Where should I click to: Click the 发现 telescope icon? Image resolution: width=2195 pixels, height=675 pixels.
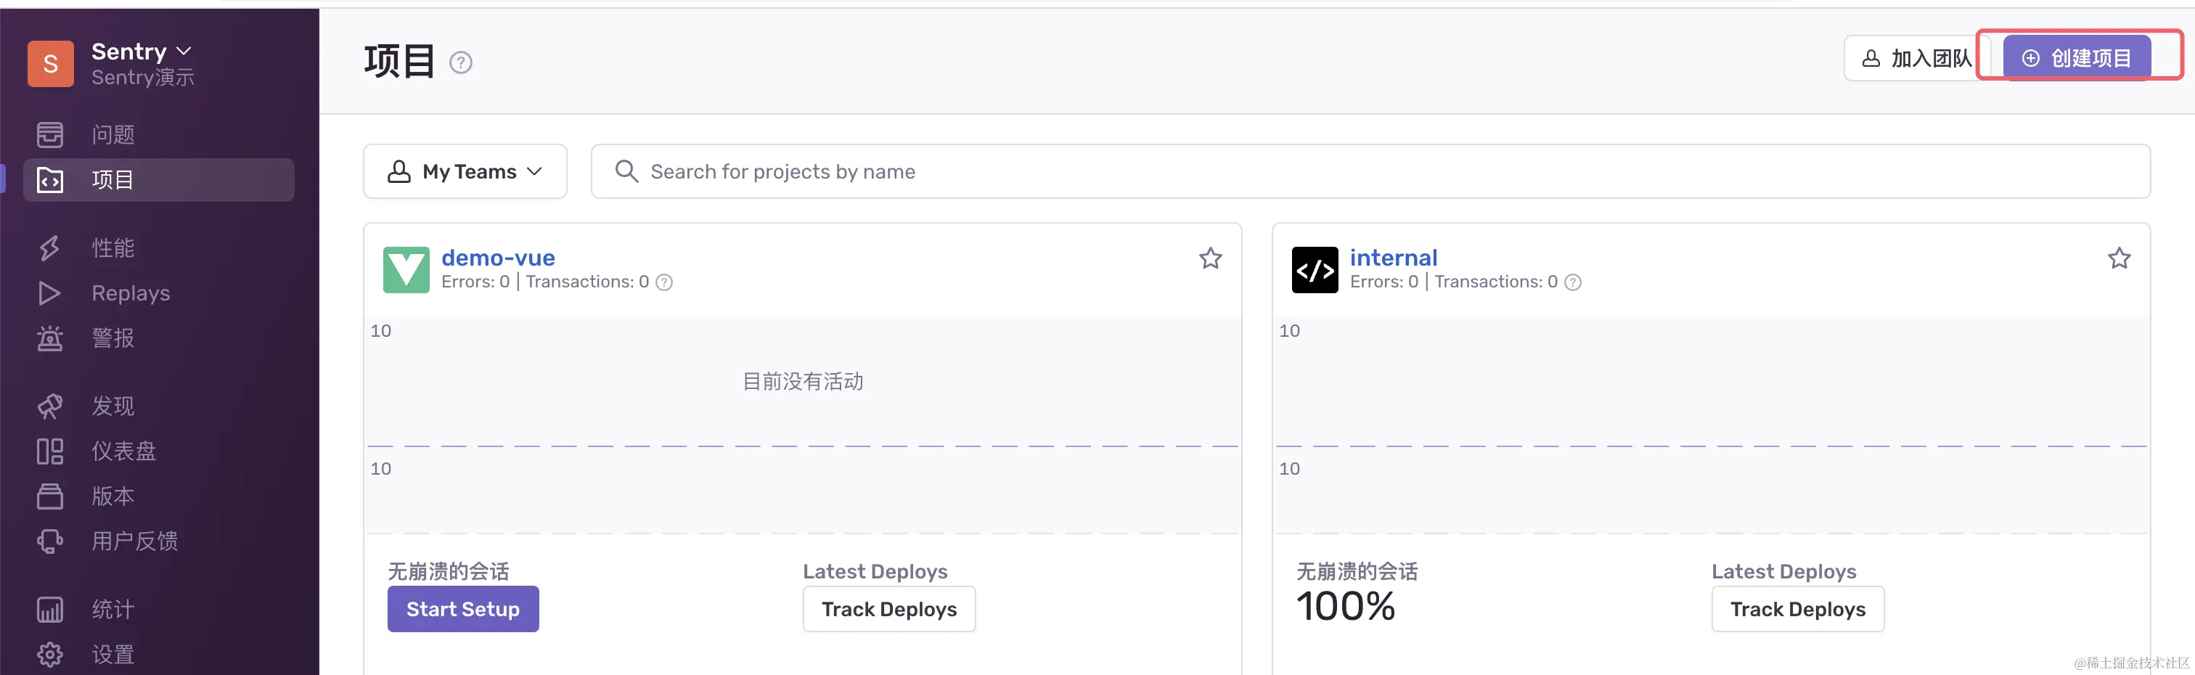[49, 406]
